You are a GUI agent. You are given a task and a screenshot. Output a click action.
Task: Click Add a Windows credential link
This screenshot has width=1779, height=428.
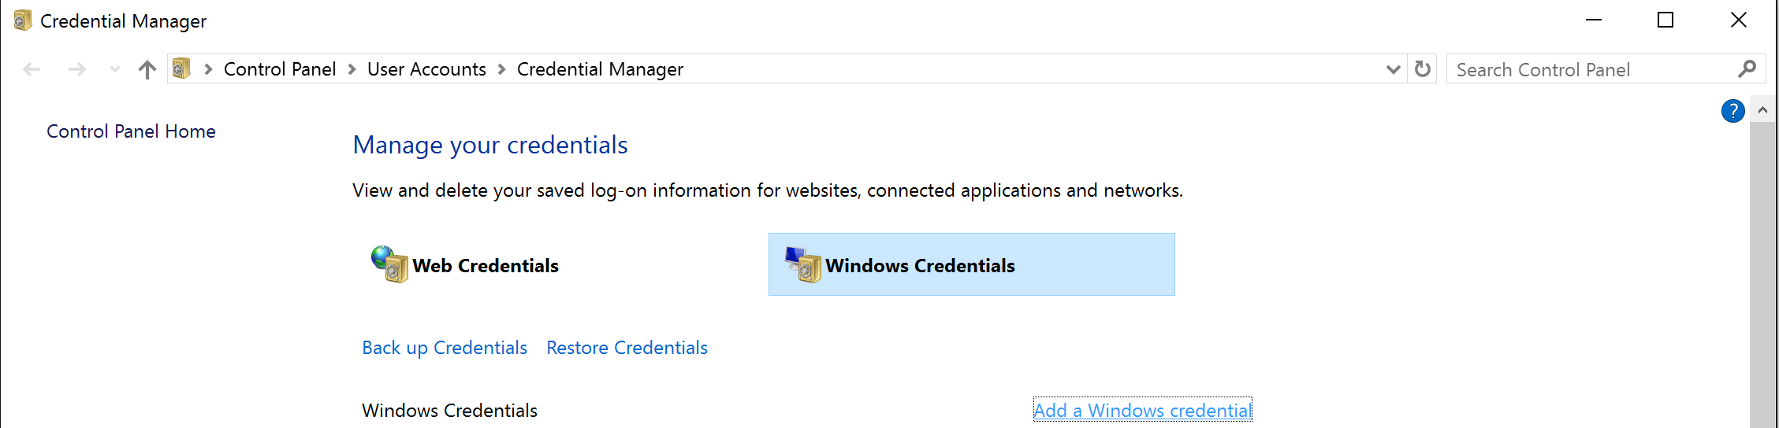pyautogui.click(x=1142, y=410)
